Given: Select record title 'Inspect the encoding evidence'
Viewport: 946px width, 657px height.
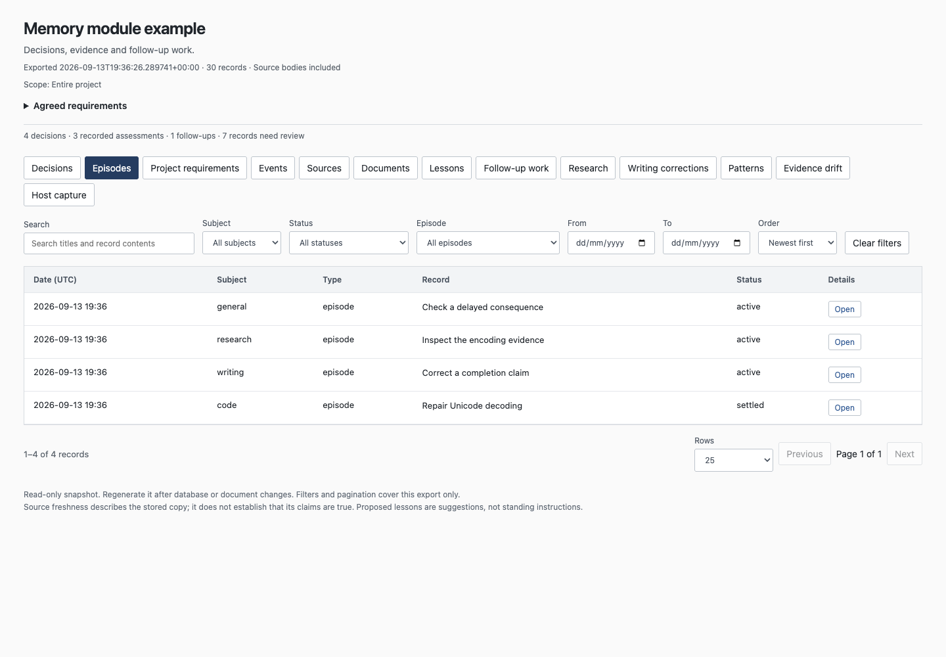Looking at the screenshot, I should (x=484, y=340).
